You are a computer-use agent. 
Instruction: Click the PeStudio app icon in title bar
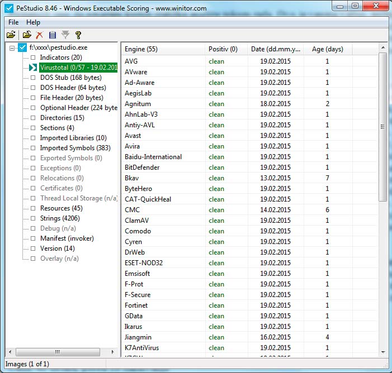click(9, 8)
